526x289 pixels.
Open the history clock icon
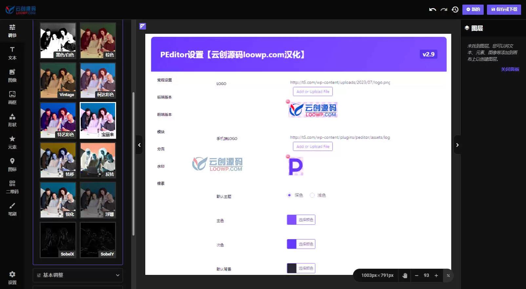click(x=455, y=10)
